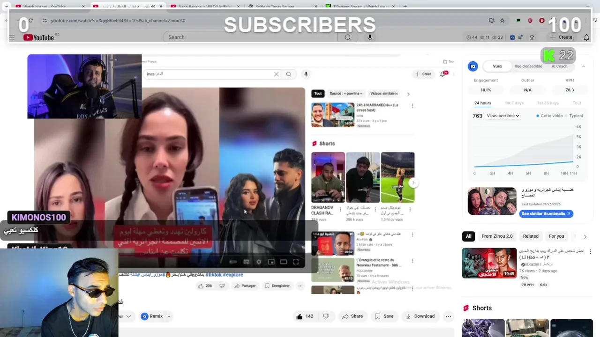This screenshot has width=600, height=337.
Task: Open more actions ellipsis beside Download
Action: [448, 316]
